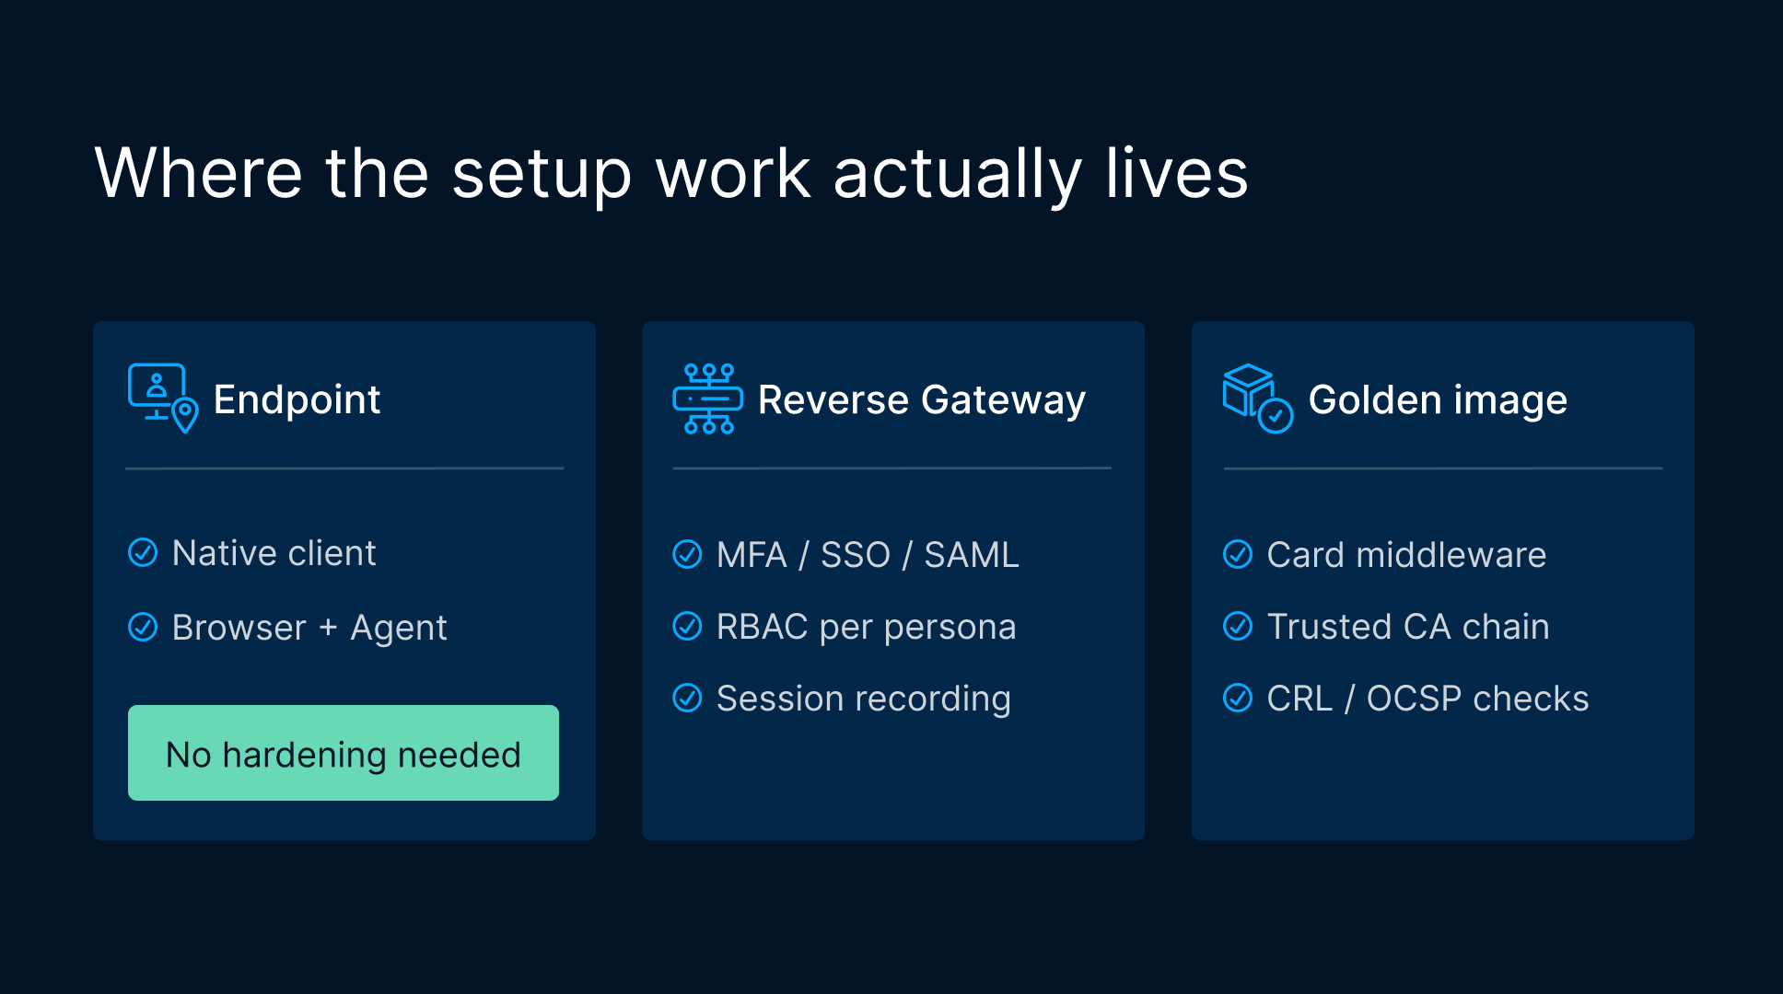The image size is (1783, 994).
Task: Click the CRL / OCSP checks text
Action: 1428,699
